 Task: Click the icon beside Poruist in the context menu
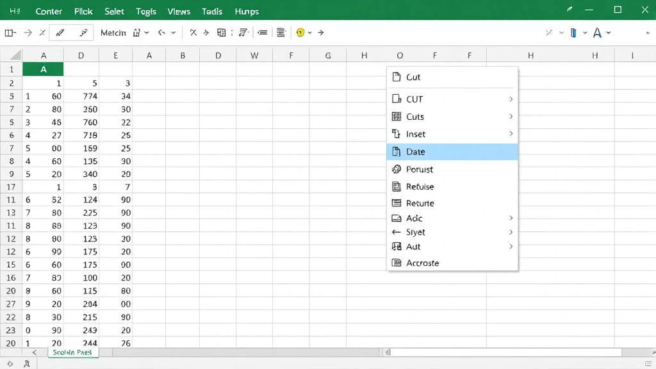396,169
